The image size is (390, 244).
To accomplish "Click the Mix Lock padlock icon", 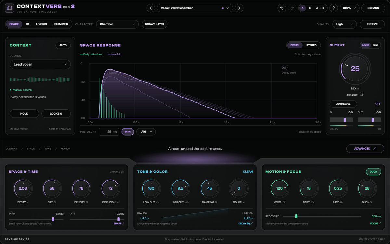I will [x=361, y=95].
